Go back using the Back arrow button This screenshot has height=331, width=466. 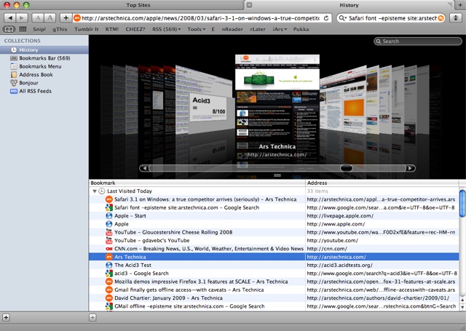[9, 18]
